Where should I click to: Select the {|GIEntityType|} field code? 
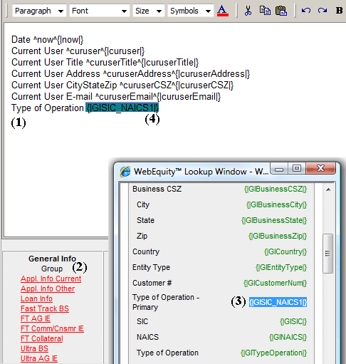[281, 267]
